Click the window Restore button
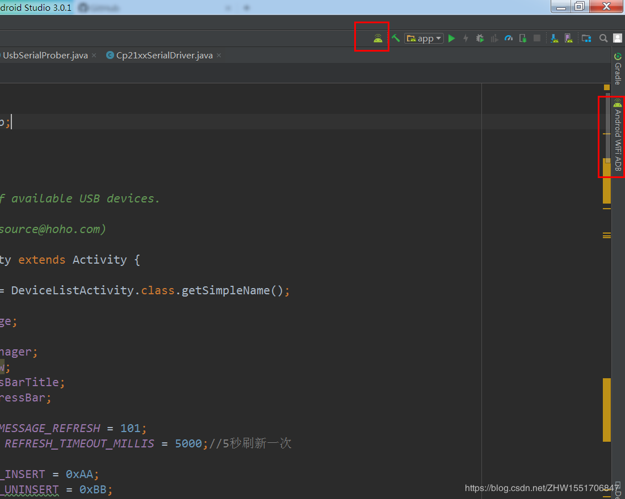 pos(580,6)
